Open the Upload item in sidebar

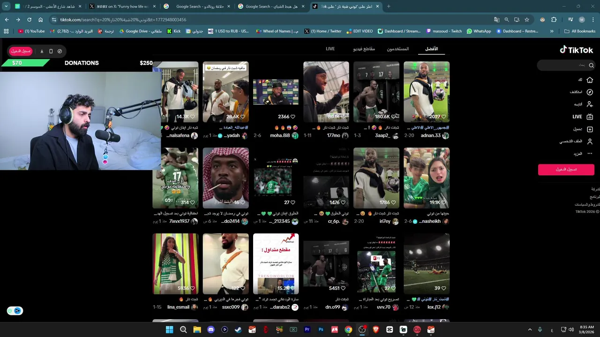pyautogui.click(x=583, y=129)
